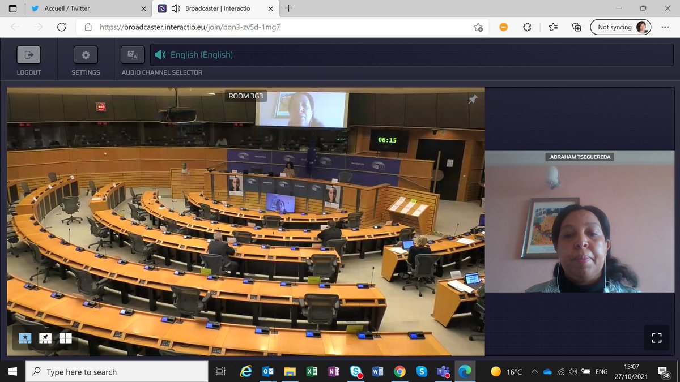Select the English (English) audio channel bar

click(411, 55)
